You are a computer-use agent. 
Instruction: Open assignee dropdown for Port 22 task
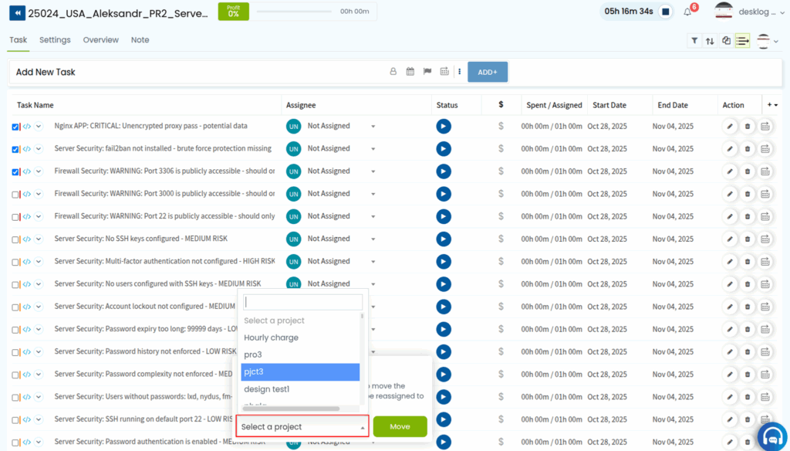(x=373, y=216)
